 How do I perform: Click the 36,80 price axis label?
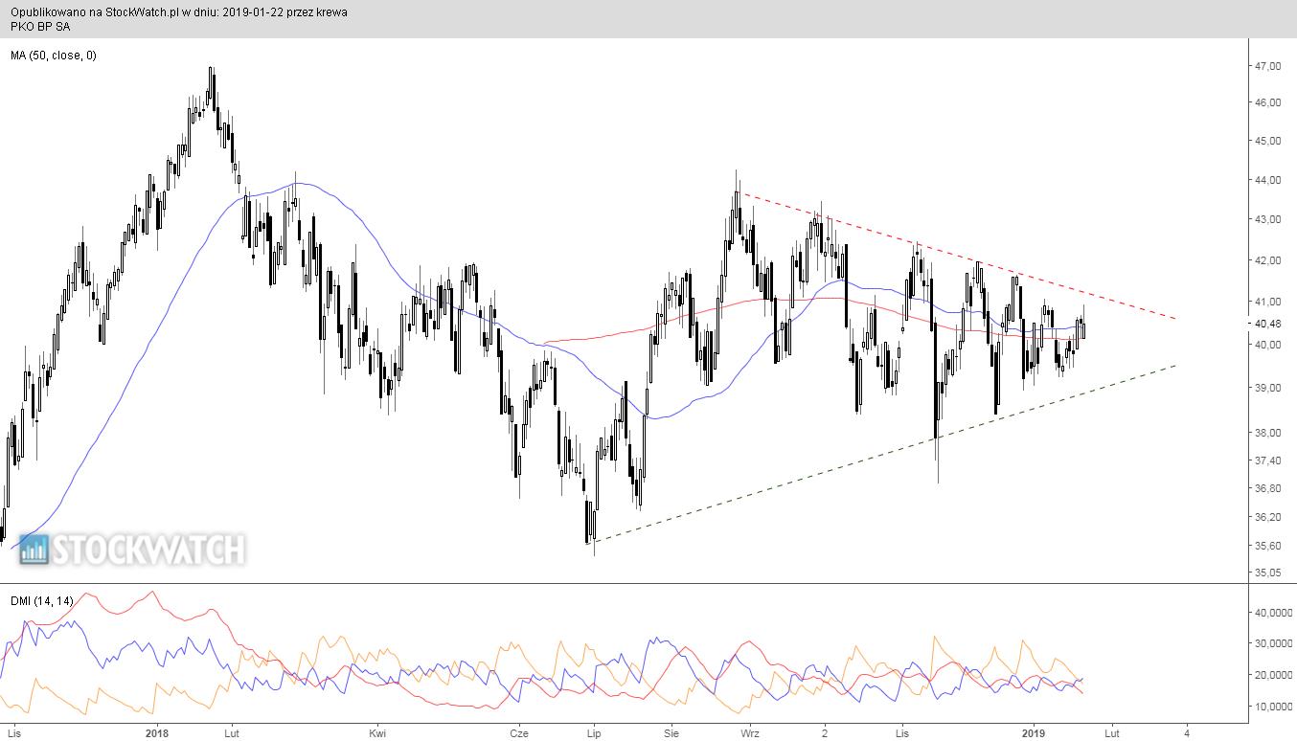point(1267,488)
